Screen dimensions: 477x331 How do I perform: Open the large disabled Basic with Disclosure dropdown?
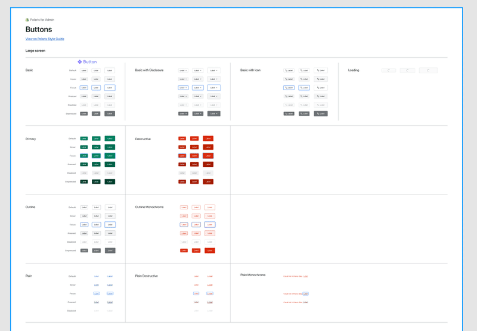tap(214, 105)
